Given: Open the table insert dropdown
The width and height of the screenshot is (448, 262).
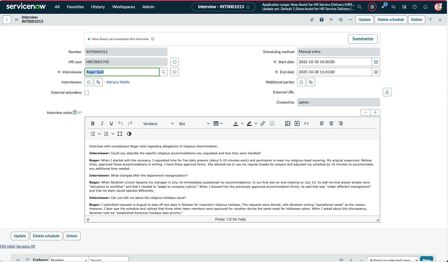Looking at the screenshot, I should coord(218,123).
